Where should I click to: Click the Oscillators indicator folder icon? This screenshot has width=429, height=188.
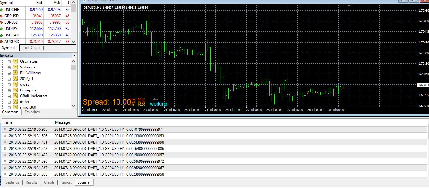[15, 61]
